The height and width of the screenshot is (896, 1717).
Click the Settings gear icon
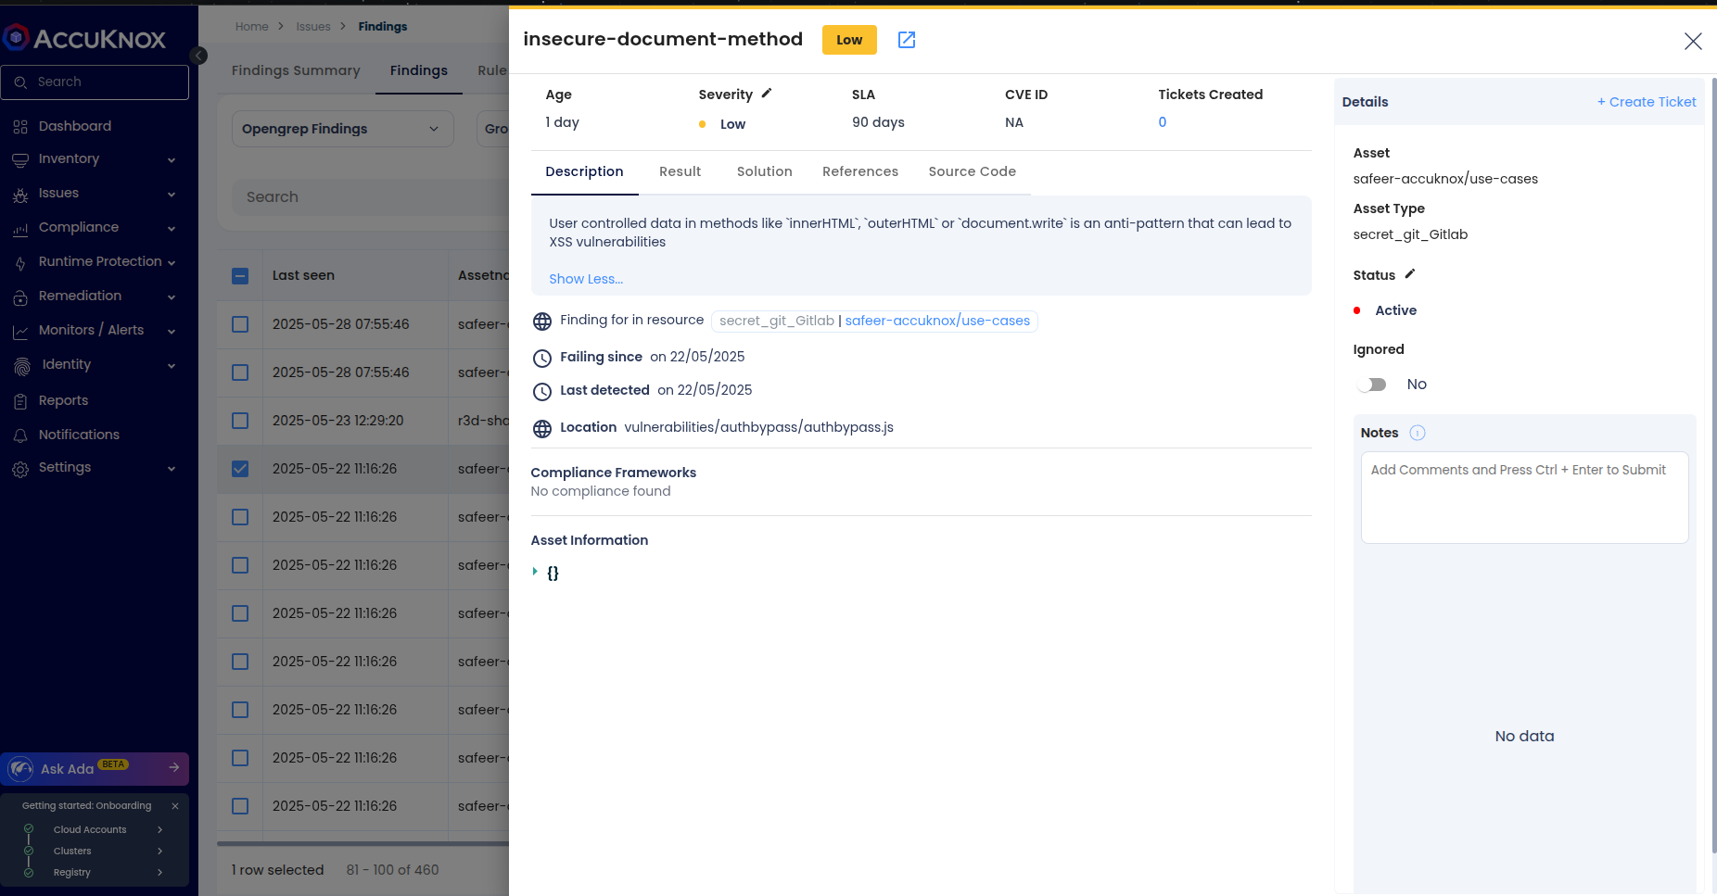20,469
